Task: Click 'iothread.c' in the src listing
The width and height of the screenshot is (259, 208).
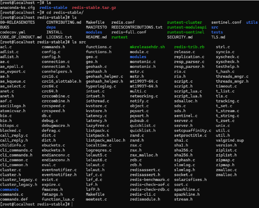Action: pyautogui.click(x=97, y=101)
